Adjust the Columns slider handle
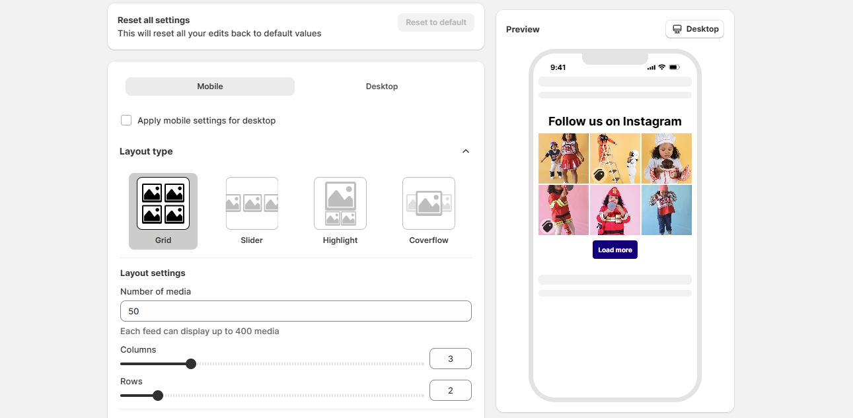The image size is (853, 418). click(191, 364)
